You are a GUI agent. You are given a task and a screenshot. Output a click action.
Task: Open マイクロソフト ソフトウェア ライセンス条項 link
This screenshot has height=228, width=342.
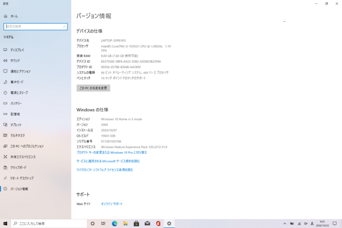click(x=104, y=170)
